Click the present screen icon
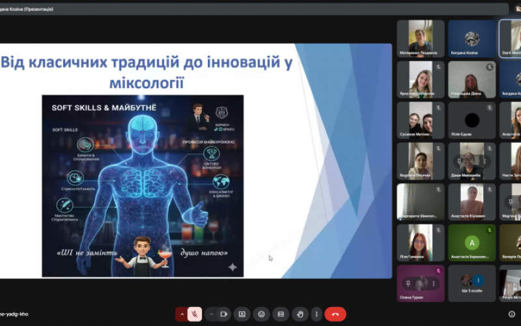Viewport: 521px width, 326px height. tap(242, 314)
